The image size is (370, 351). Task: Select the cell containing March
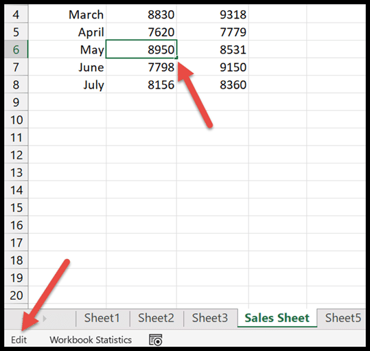pyautogui.click(x=67, y=14)
